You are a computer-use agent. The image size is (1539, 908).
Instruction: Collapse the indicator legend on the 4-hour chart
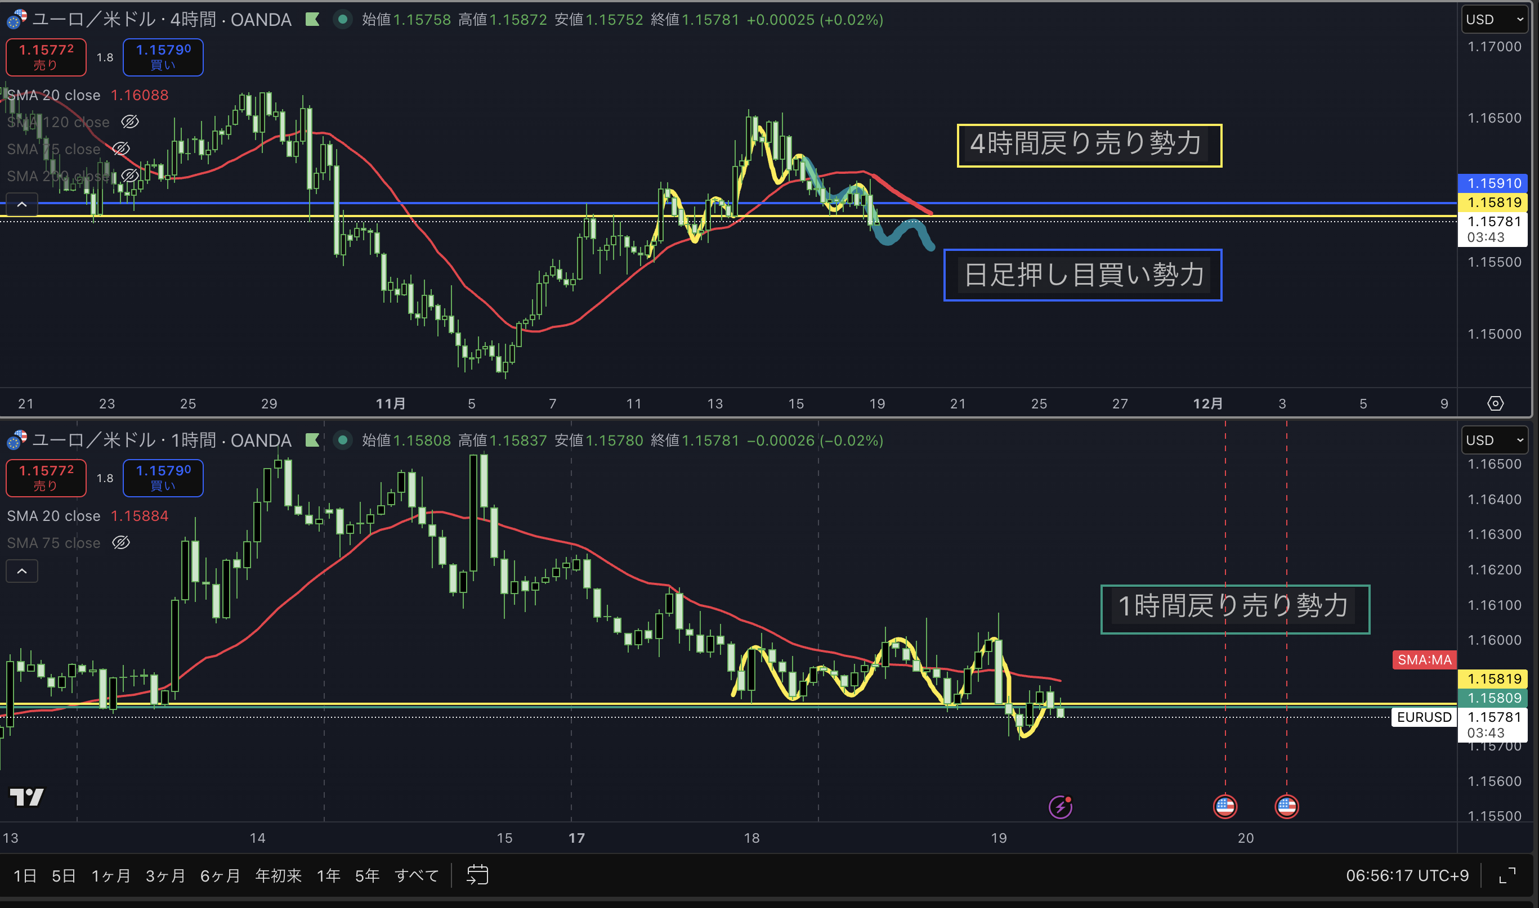pyautogui.click(x=22, y=204)
